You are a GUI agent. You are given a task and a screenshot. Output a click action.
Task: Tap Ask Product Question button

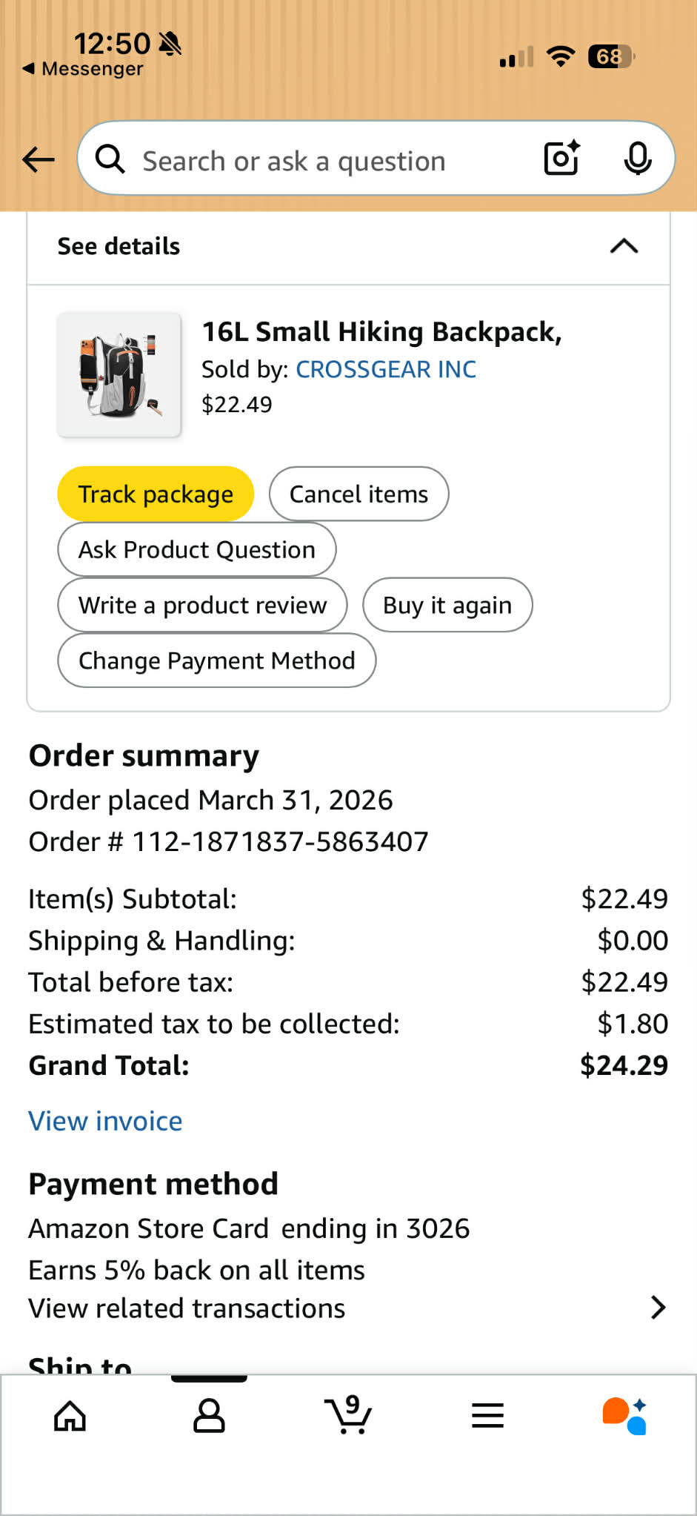[x=197, y=549]
